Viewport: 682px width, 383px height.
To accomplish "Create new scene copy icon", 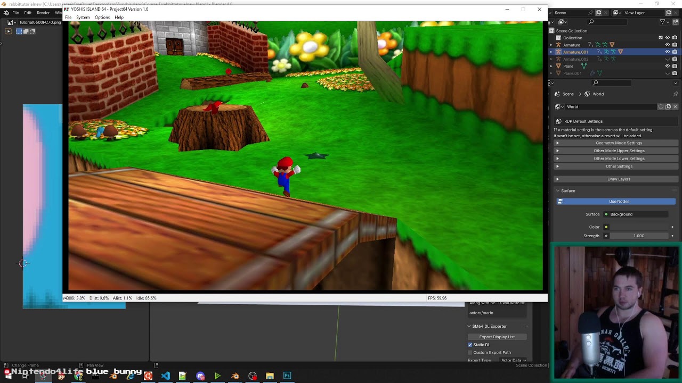I will [x=598, y=13].
